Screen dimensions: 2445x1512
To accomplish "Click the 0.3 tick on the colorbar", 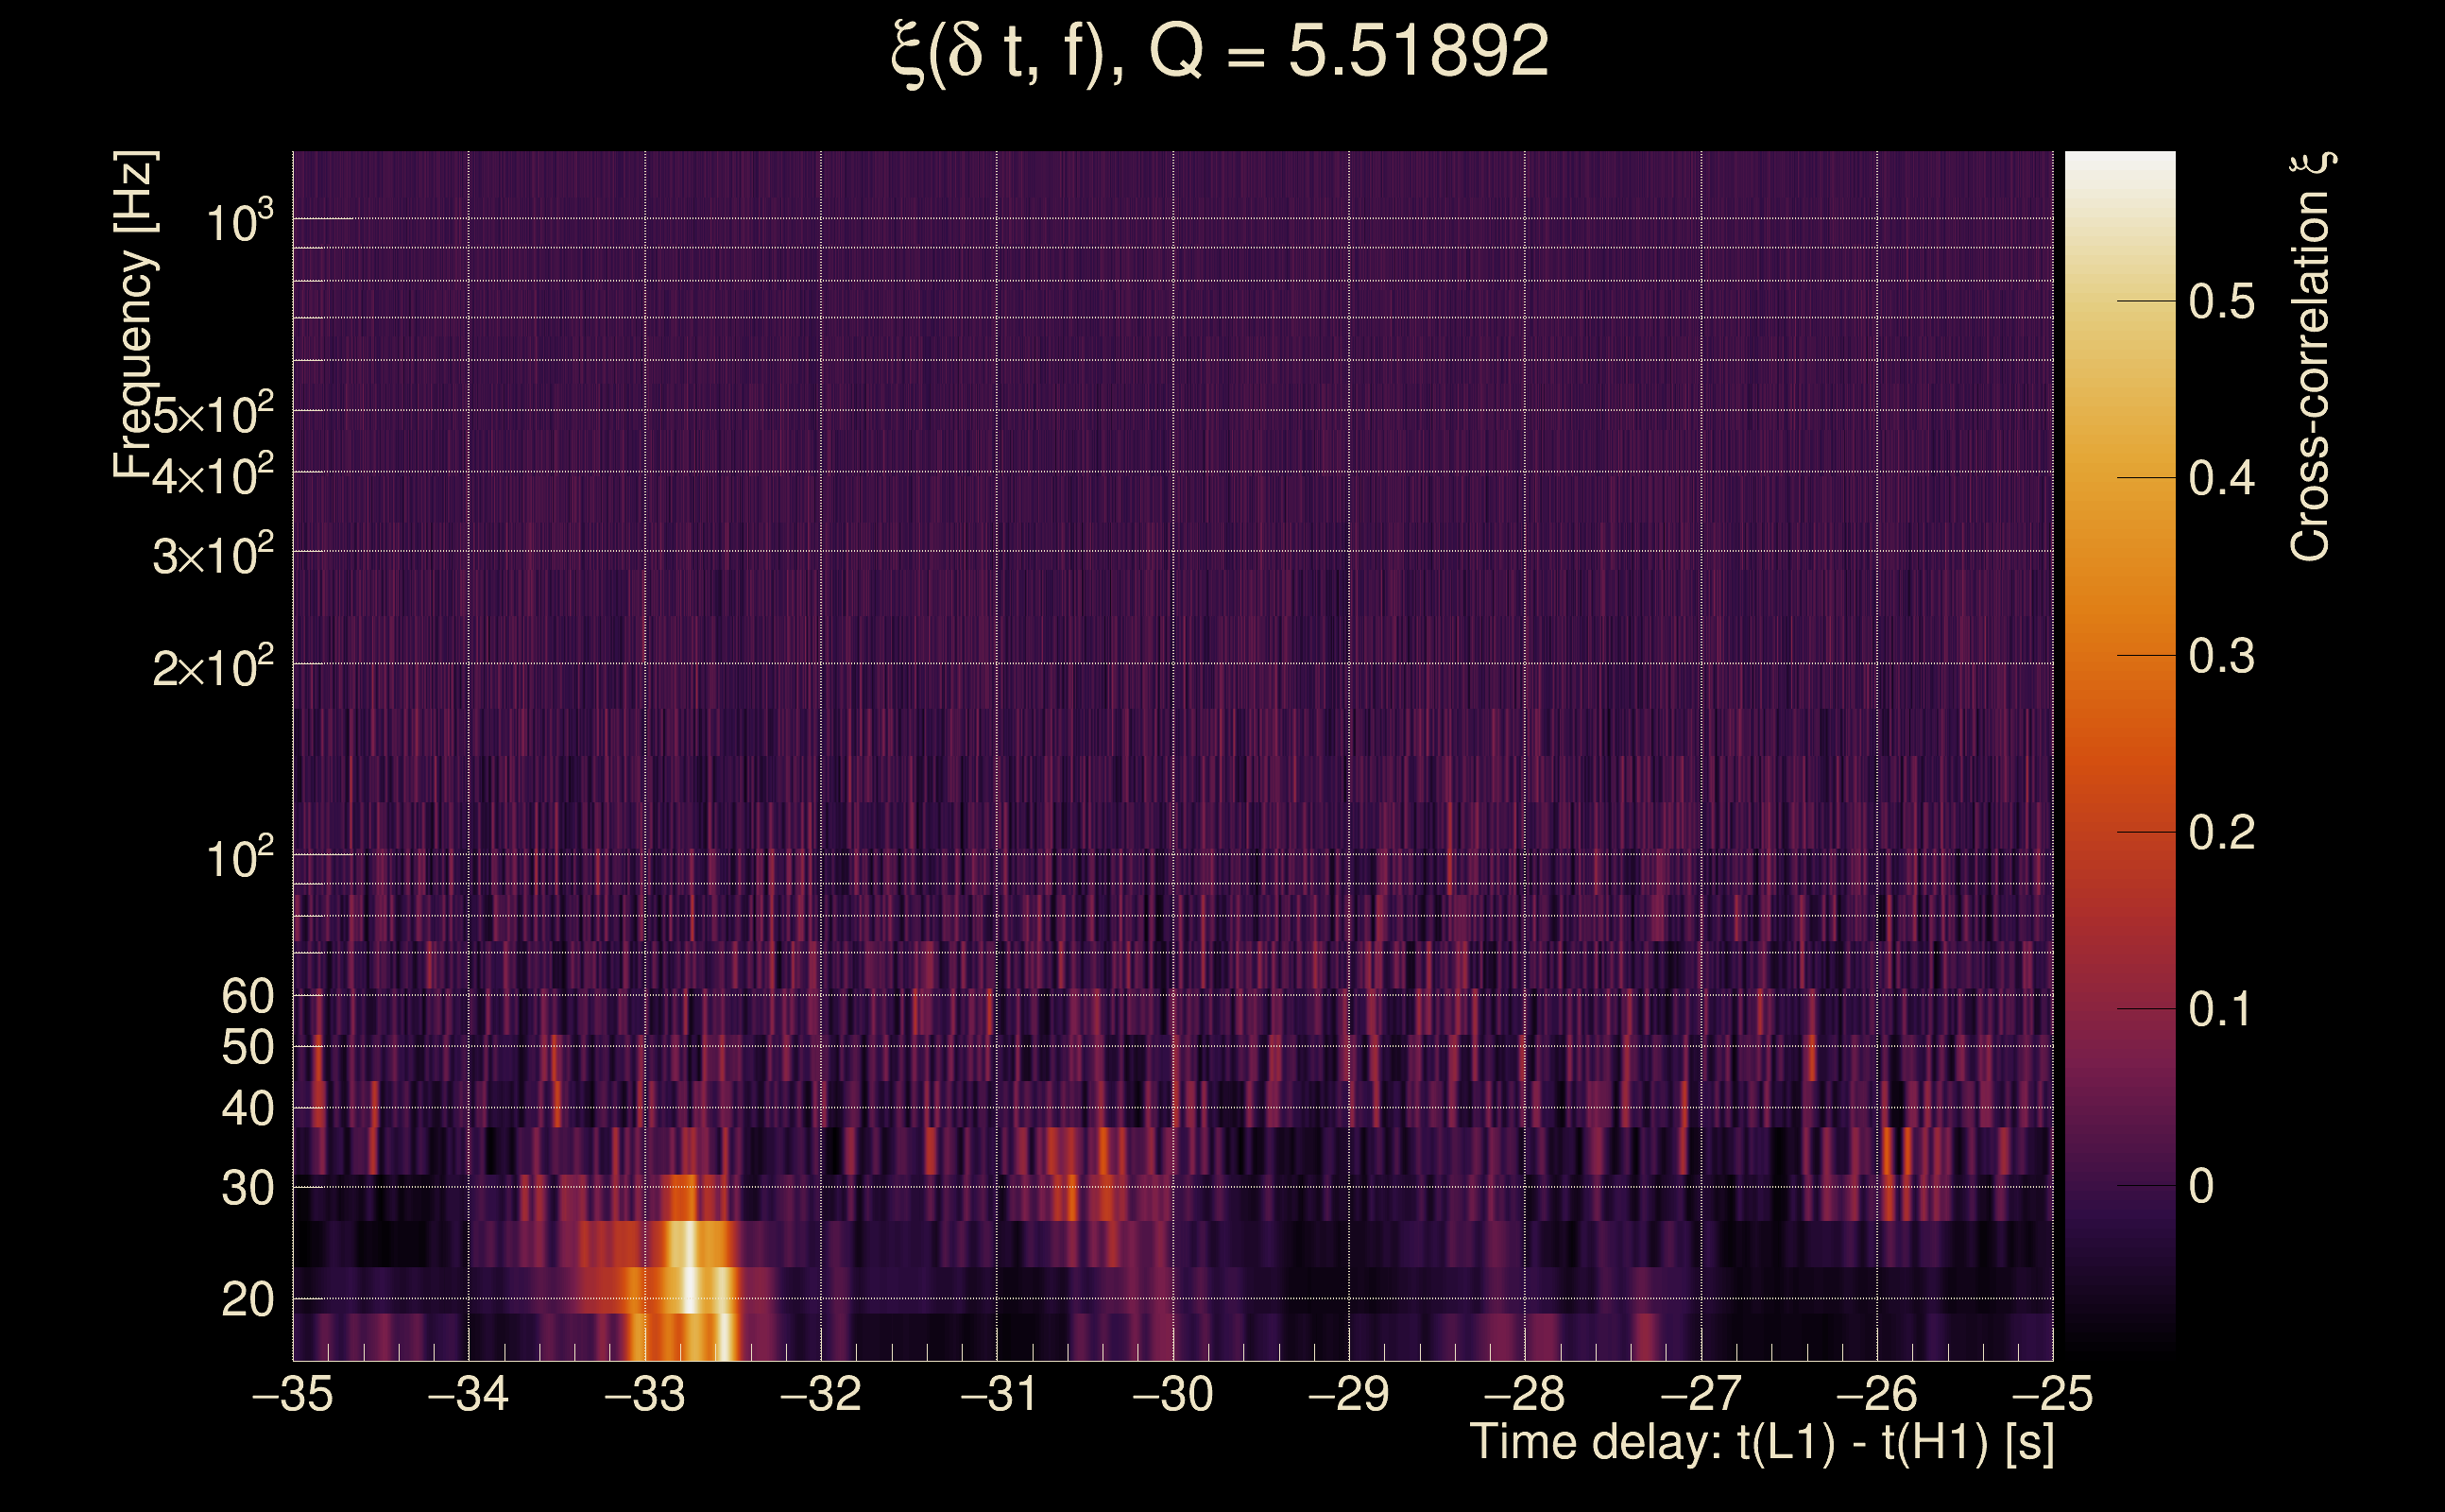I will (x=2221, y=656).
